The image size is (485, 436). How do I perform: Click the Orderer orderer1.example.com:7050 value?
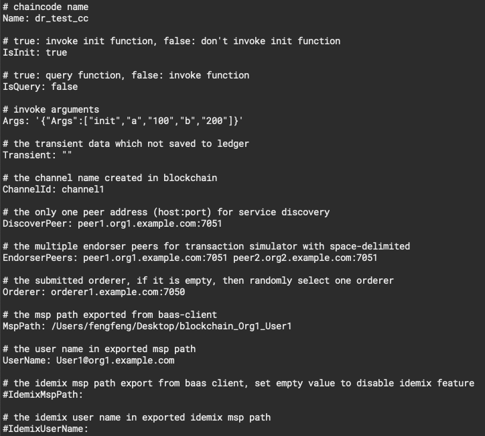[118, 292]
